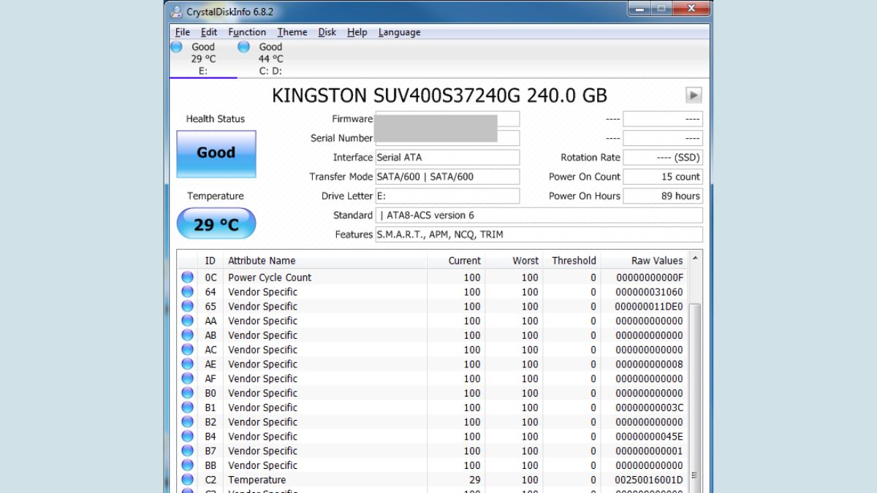The width and height of the screenshot is (877, 493).
Task: Click raw value 000000031060
Action: tap(649, 292)
